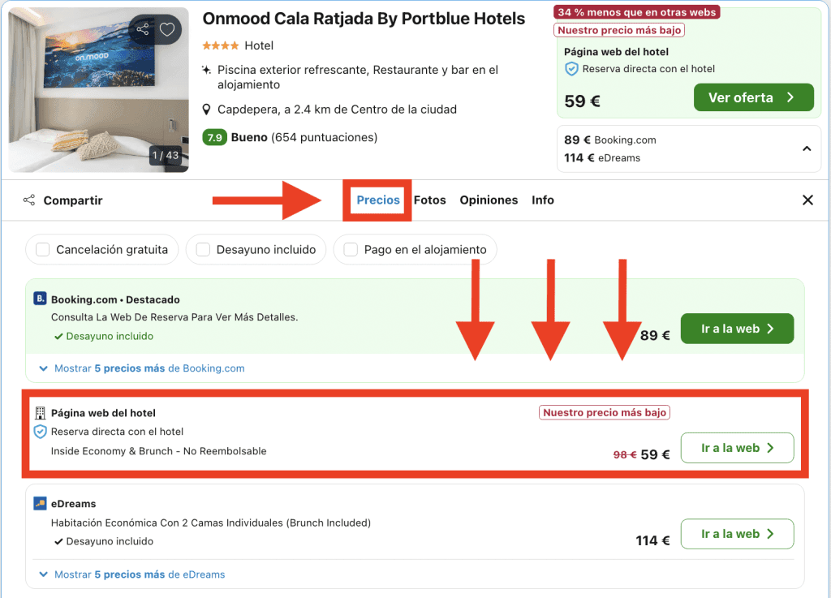The width and height of the screenshot is (831, 598).
Task: Toggle Pago en el alojamiento checkbox
Action: [x=351, y=250]
